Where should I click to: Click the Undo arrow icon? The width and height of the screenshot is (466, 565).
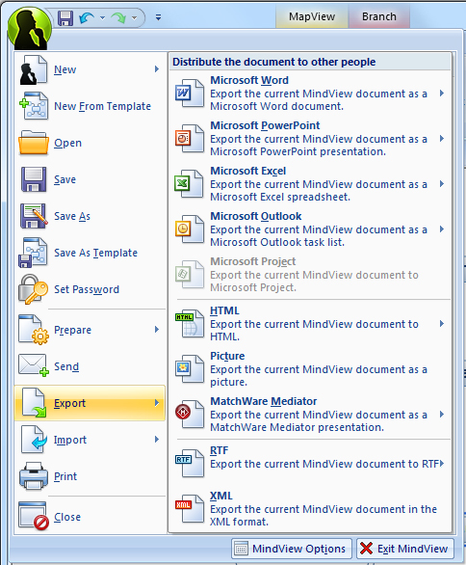(x=87, y=17)
